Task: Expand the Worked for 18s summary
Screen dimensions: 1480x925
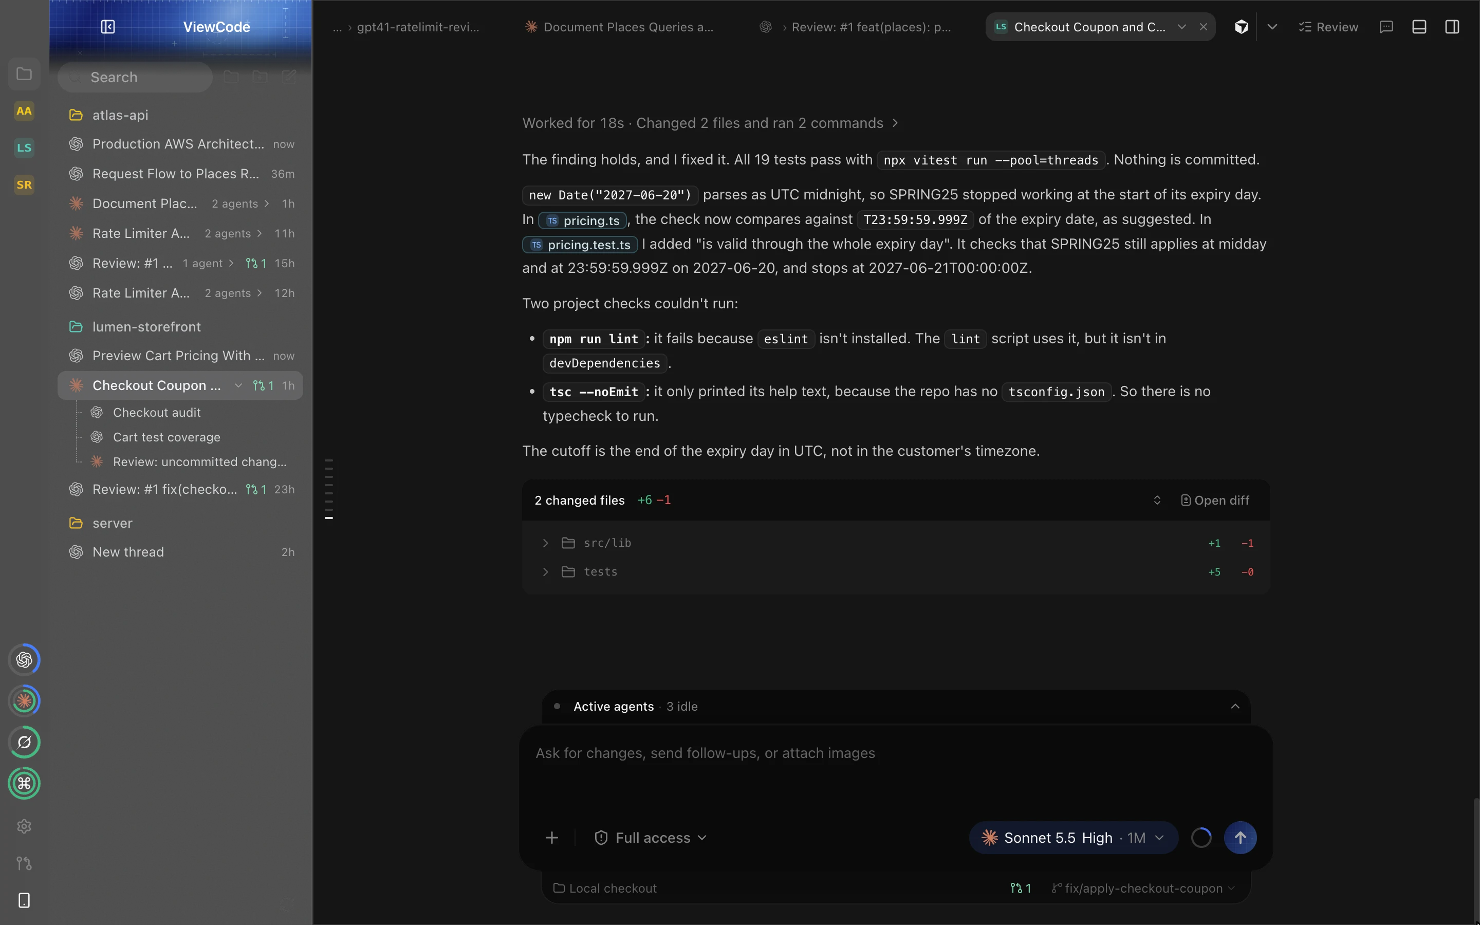Action: [x=710, y=123]
